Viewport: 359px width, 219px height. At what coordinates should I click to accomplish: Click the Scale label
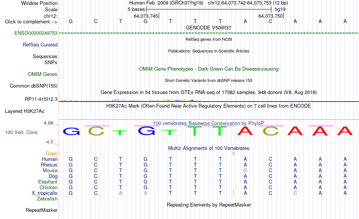[51, 9]
